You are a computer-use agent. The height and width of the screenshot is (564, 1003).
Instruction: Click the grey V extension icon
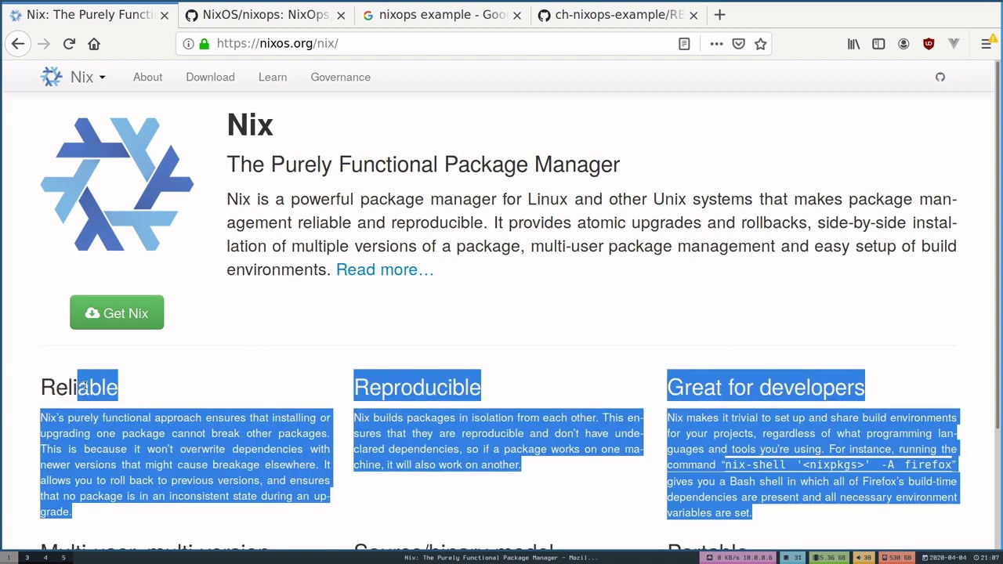click(x=954, y=44)
